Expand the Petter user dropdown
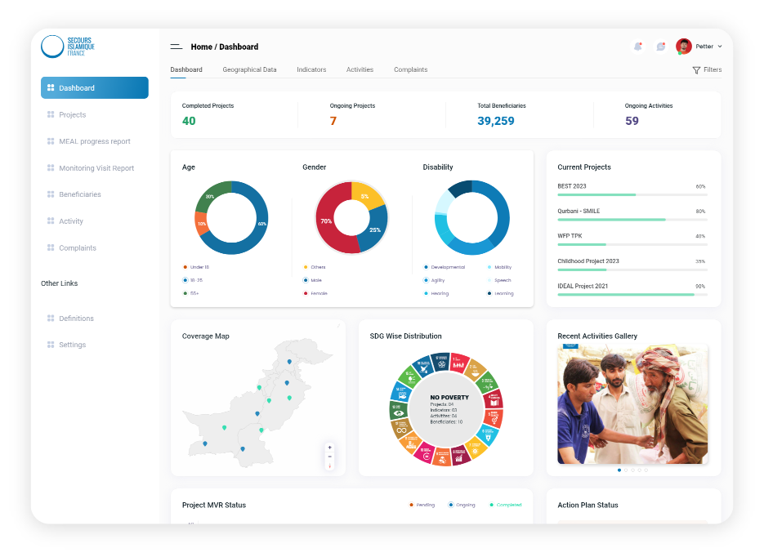 pyautogui.click(x=720, y=47)
